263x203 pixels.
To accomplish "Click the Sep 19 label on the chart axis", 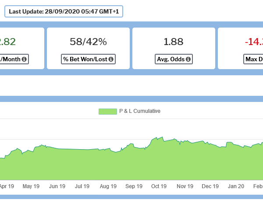I will point(134,186).
